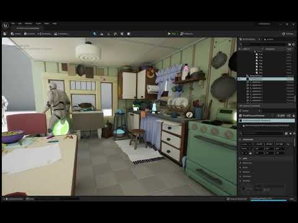Open the Help menu

pos(54,24)
